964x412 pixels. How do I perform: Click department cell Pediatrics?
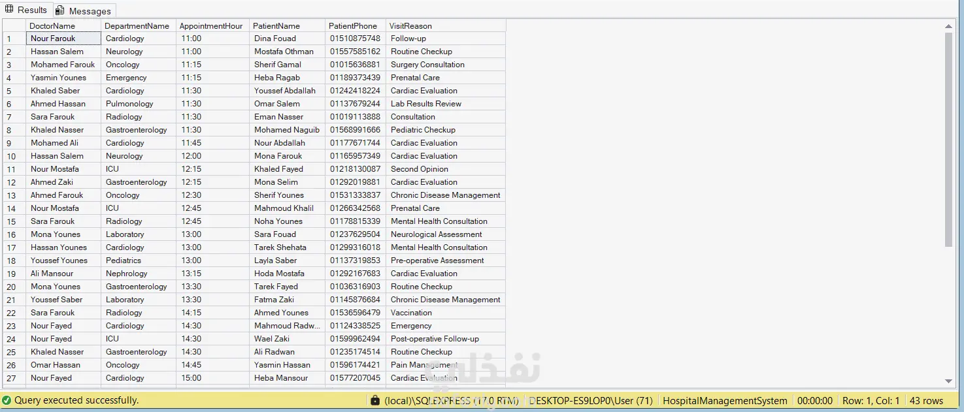coord(139,261)
